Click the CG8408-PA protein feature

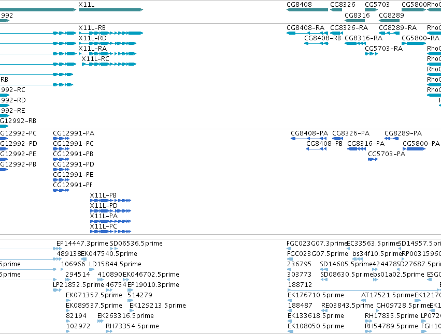(x=308, y=139)
